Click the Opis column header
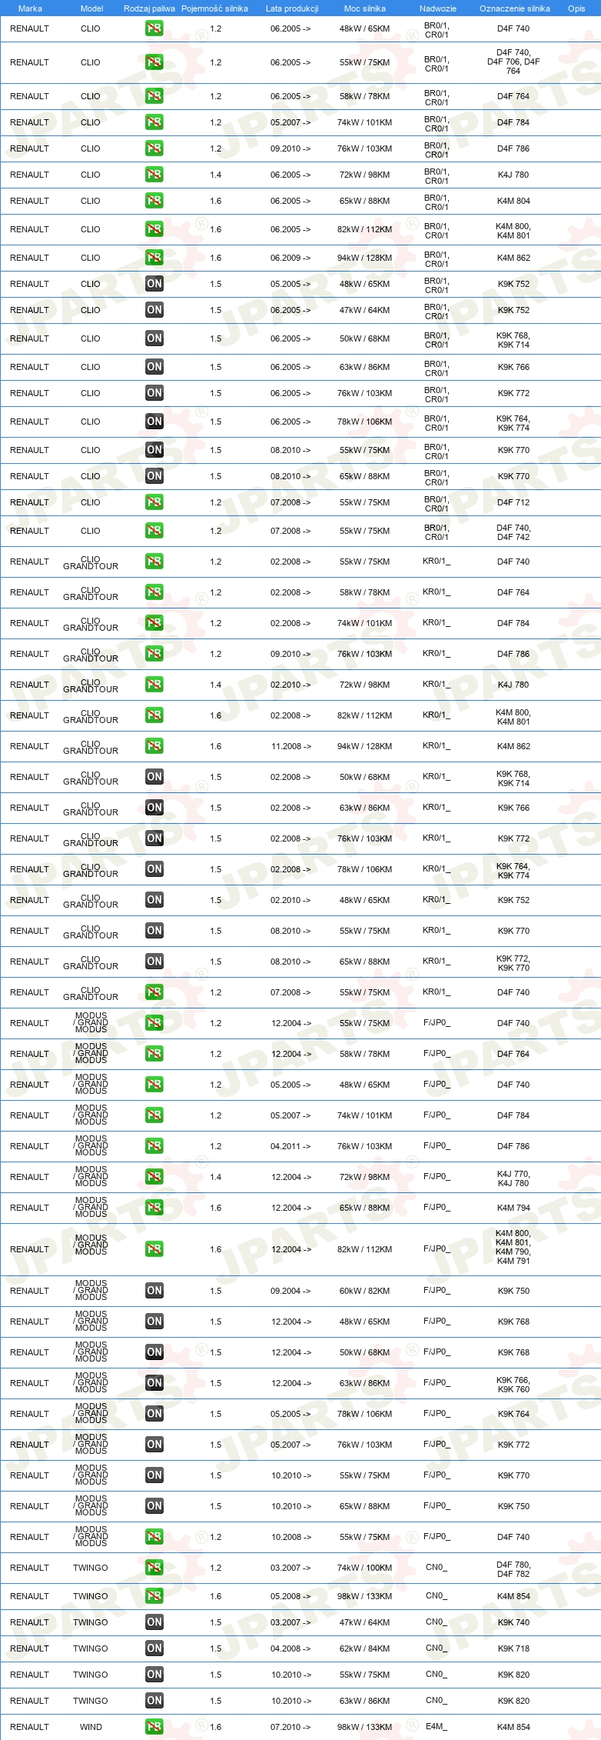 coord(576,8)
